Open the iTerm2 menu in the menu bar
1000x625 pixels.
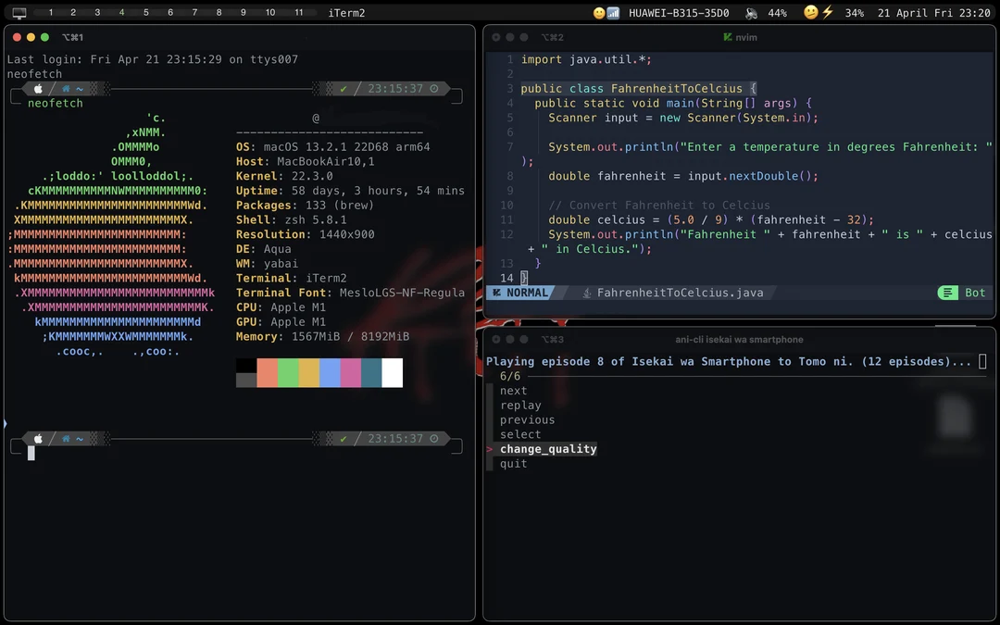tap(346, 13)
